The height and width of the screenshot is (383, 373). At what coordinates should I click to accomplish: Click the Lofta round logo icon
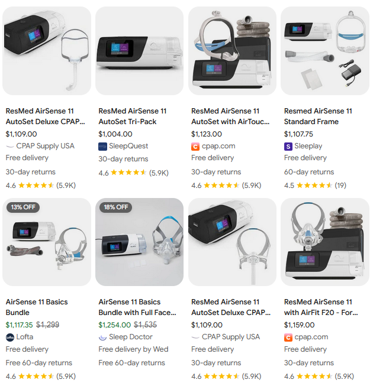10,337
